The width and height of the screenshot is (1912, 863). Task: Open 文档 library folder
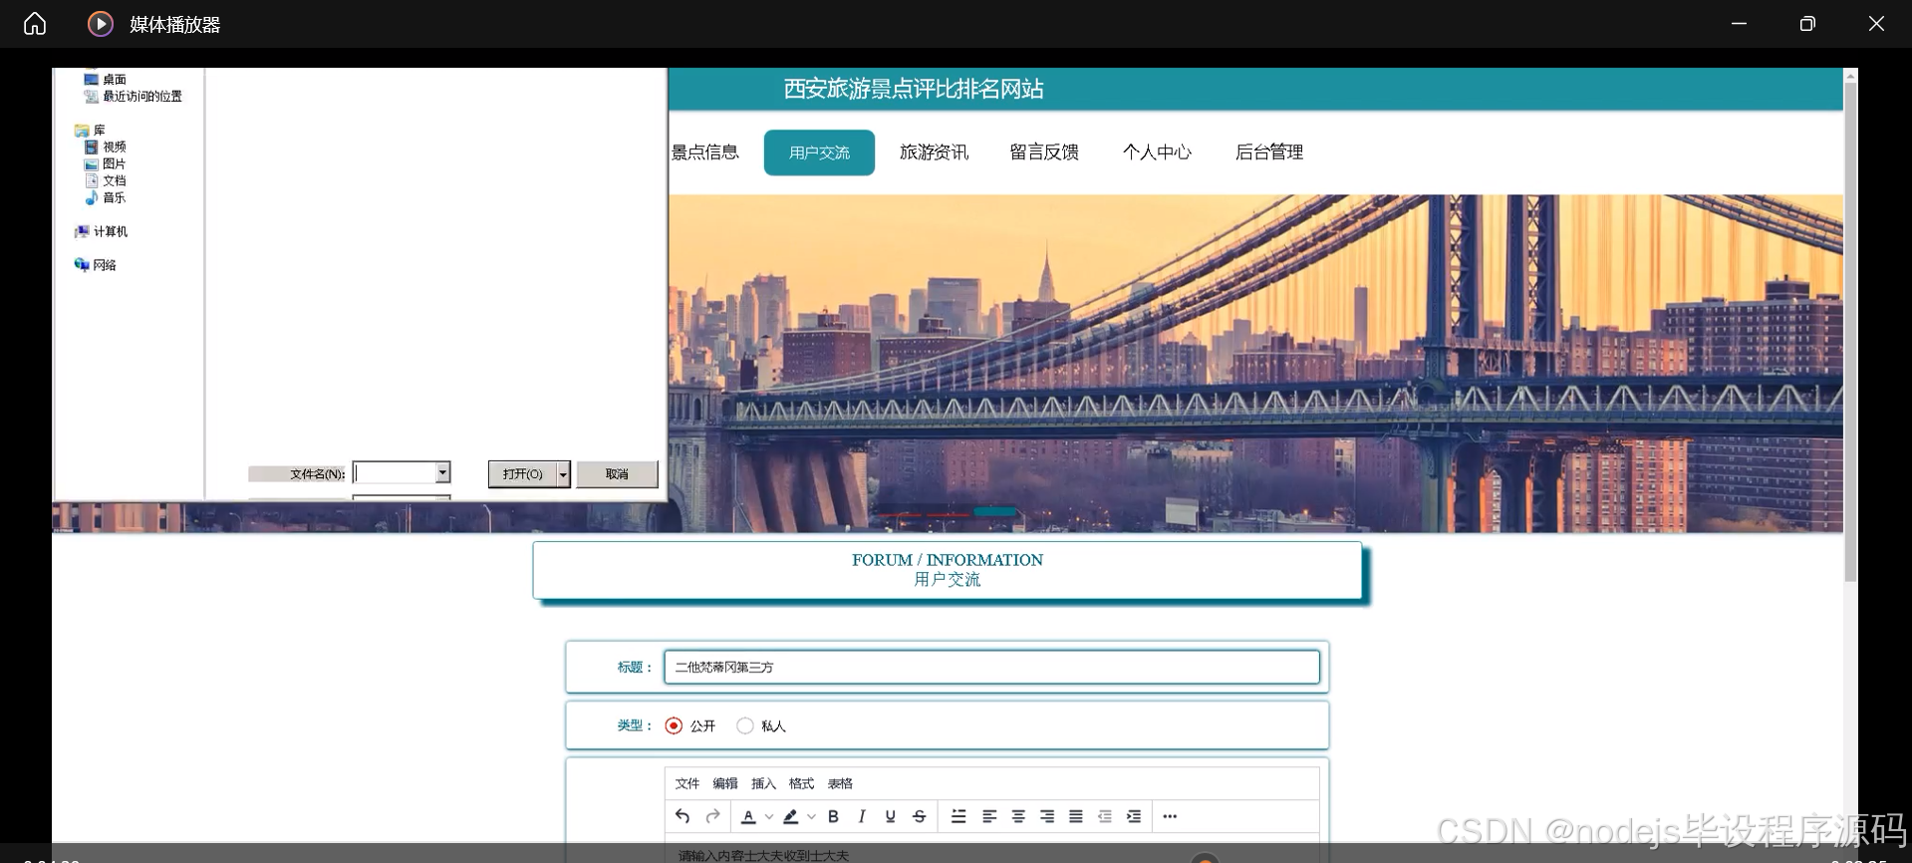click(x=106, y=180)
